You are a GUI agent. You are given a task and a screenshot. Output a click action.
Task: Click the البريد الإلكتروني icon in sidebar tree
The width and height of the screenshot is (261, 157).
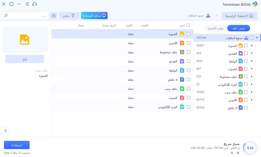pos(241,84)
